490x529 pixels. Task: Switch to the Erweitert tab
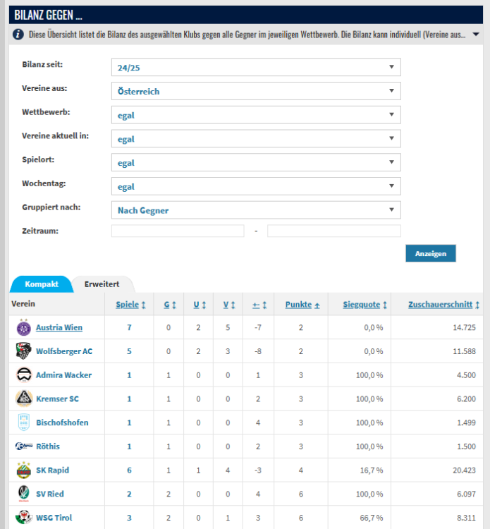tap(102, 284)
